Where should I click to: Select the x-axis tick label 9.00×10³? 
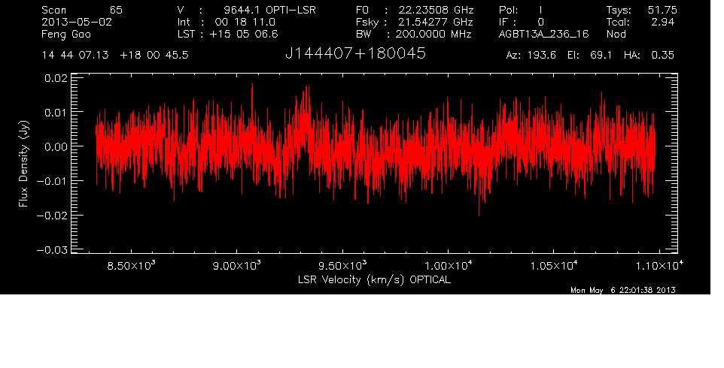237,266
